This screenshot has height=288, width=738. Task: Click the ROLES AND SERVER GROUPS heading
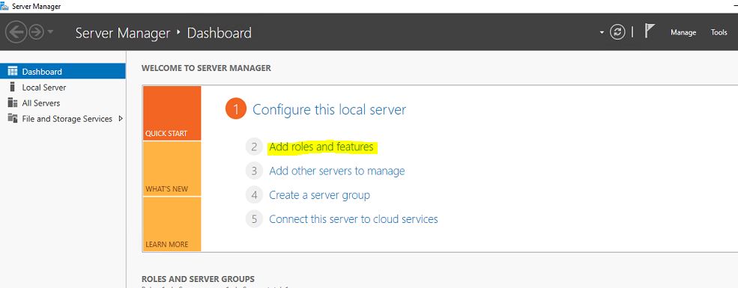198,279
